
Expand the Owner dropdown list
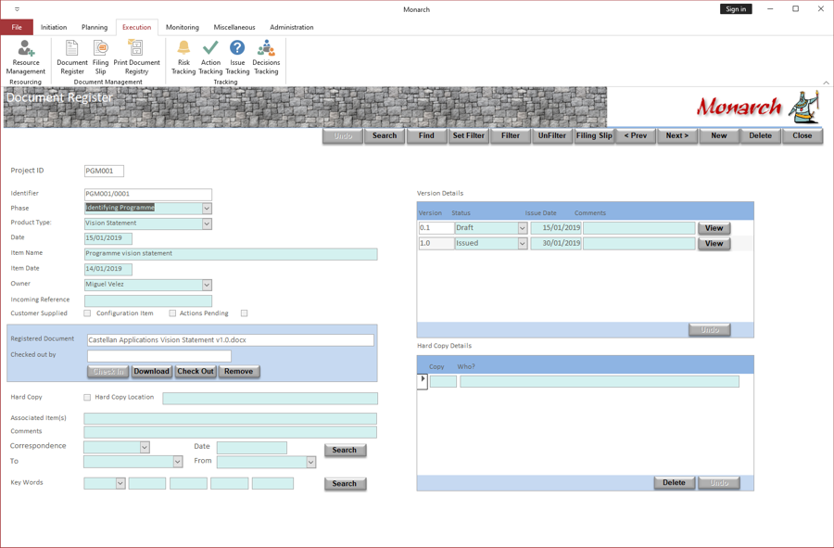coord(207,286)
